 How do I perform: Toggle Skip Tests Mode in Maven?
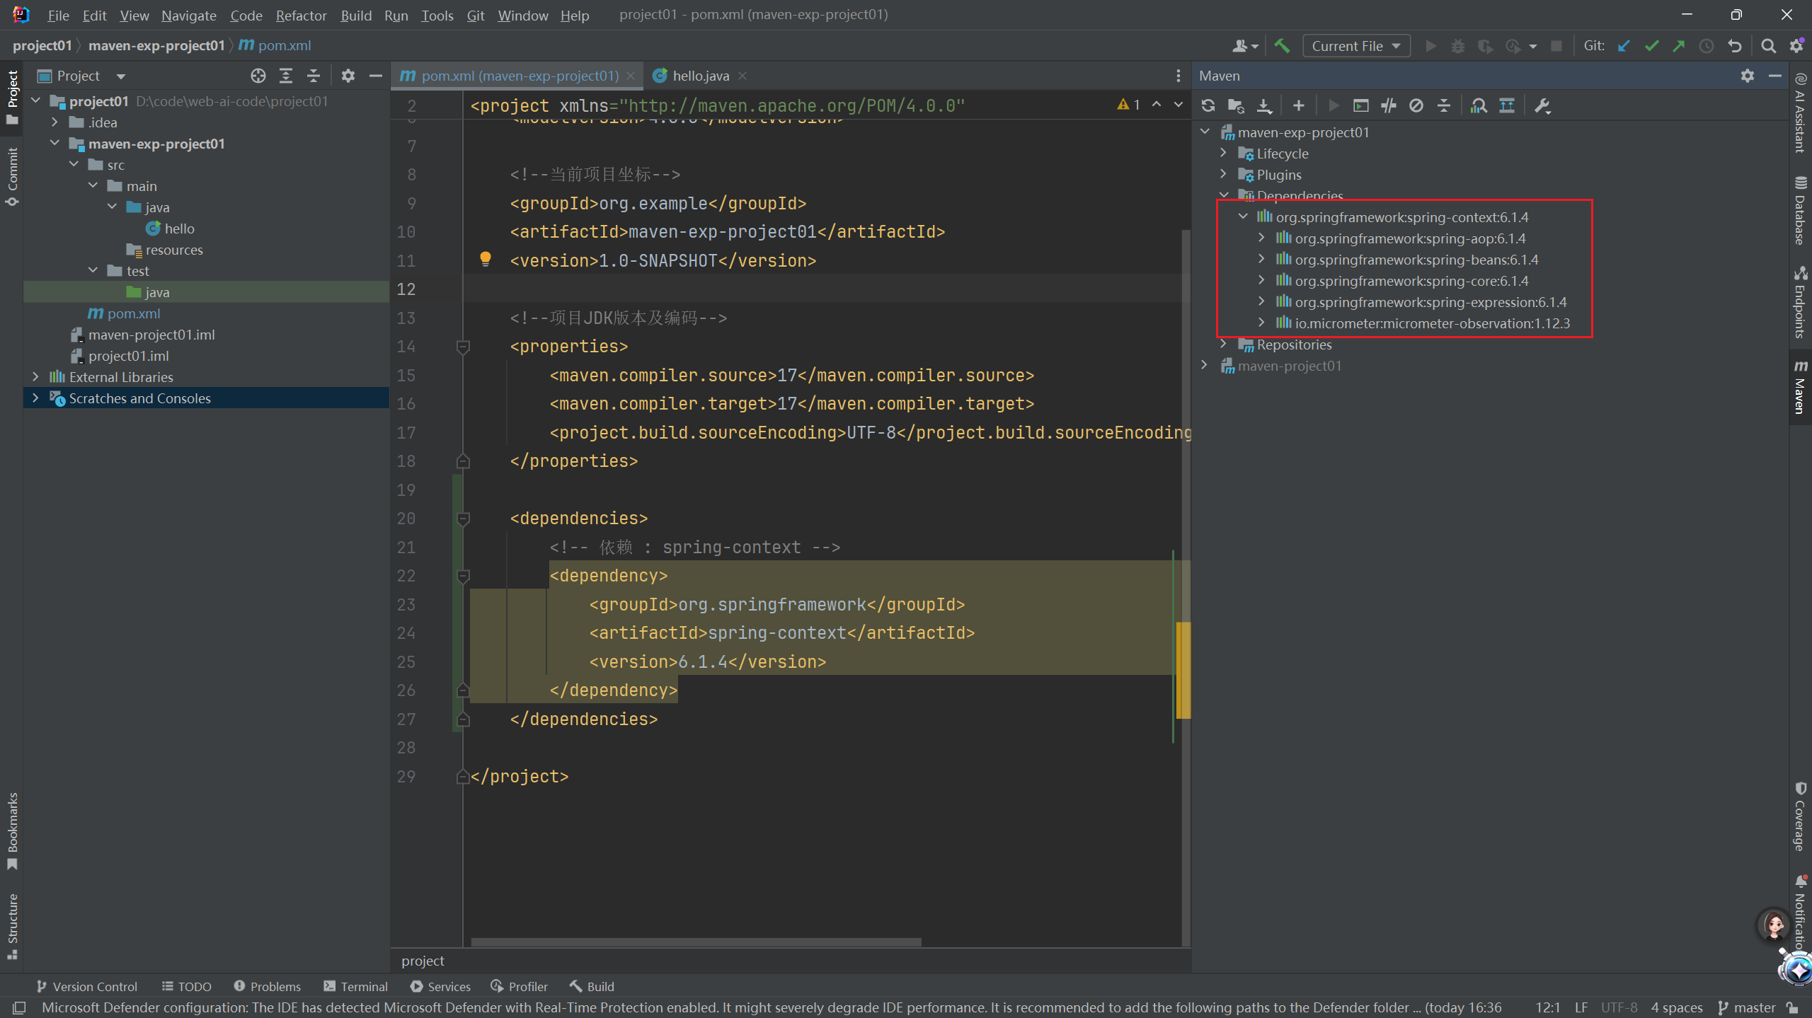(1416, 106)
